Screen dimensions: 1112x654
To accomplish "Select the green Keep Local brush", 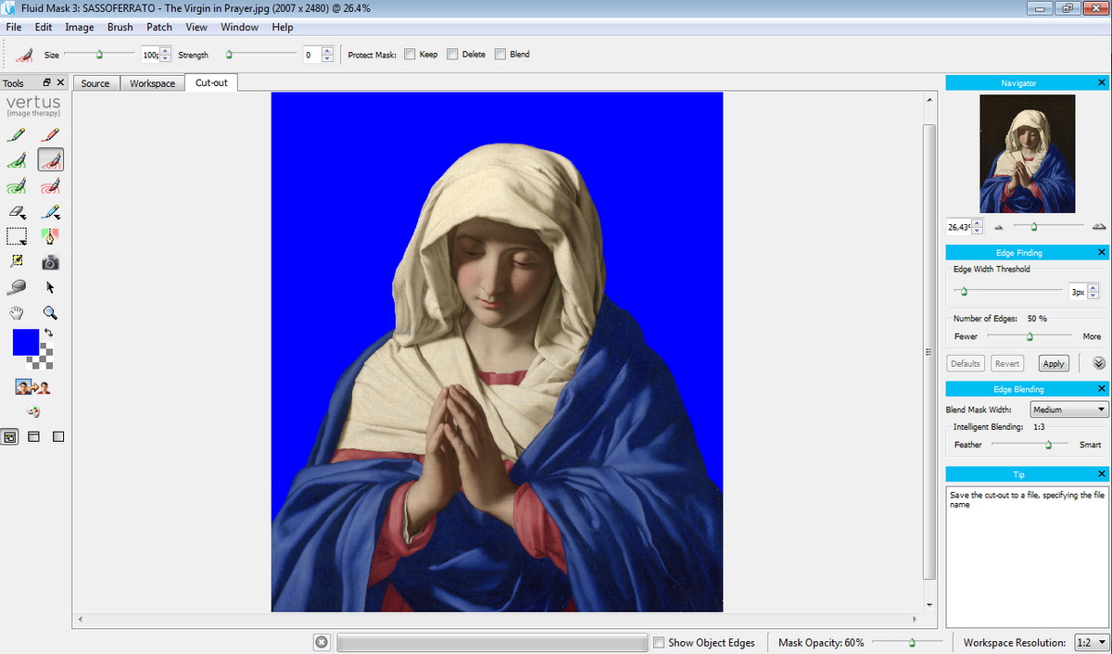I will click(16, 160).
